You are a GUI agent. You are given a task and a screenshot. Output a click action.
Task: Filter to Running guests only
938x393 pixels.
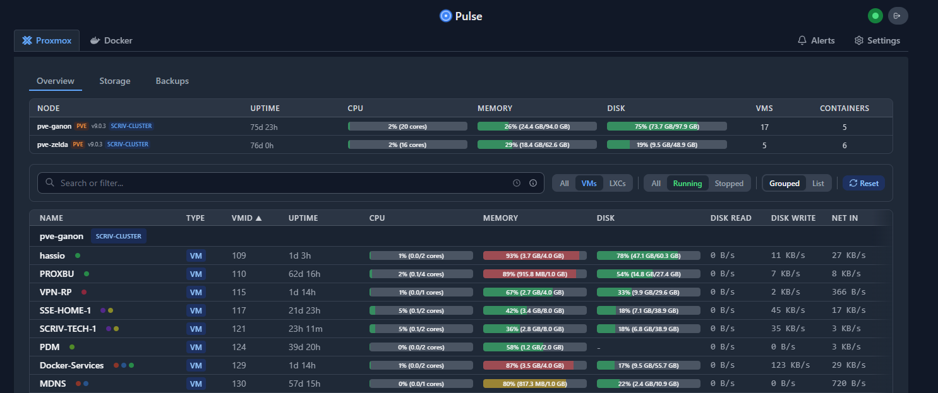[687, 184]
